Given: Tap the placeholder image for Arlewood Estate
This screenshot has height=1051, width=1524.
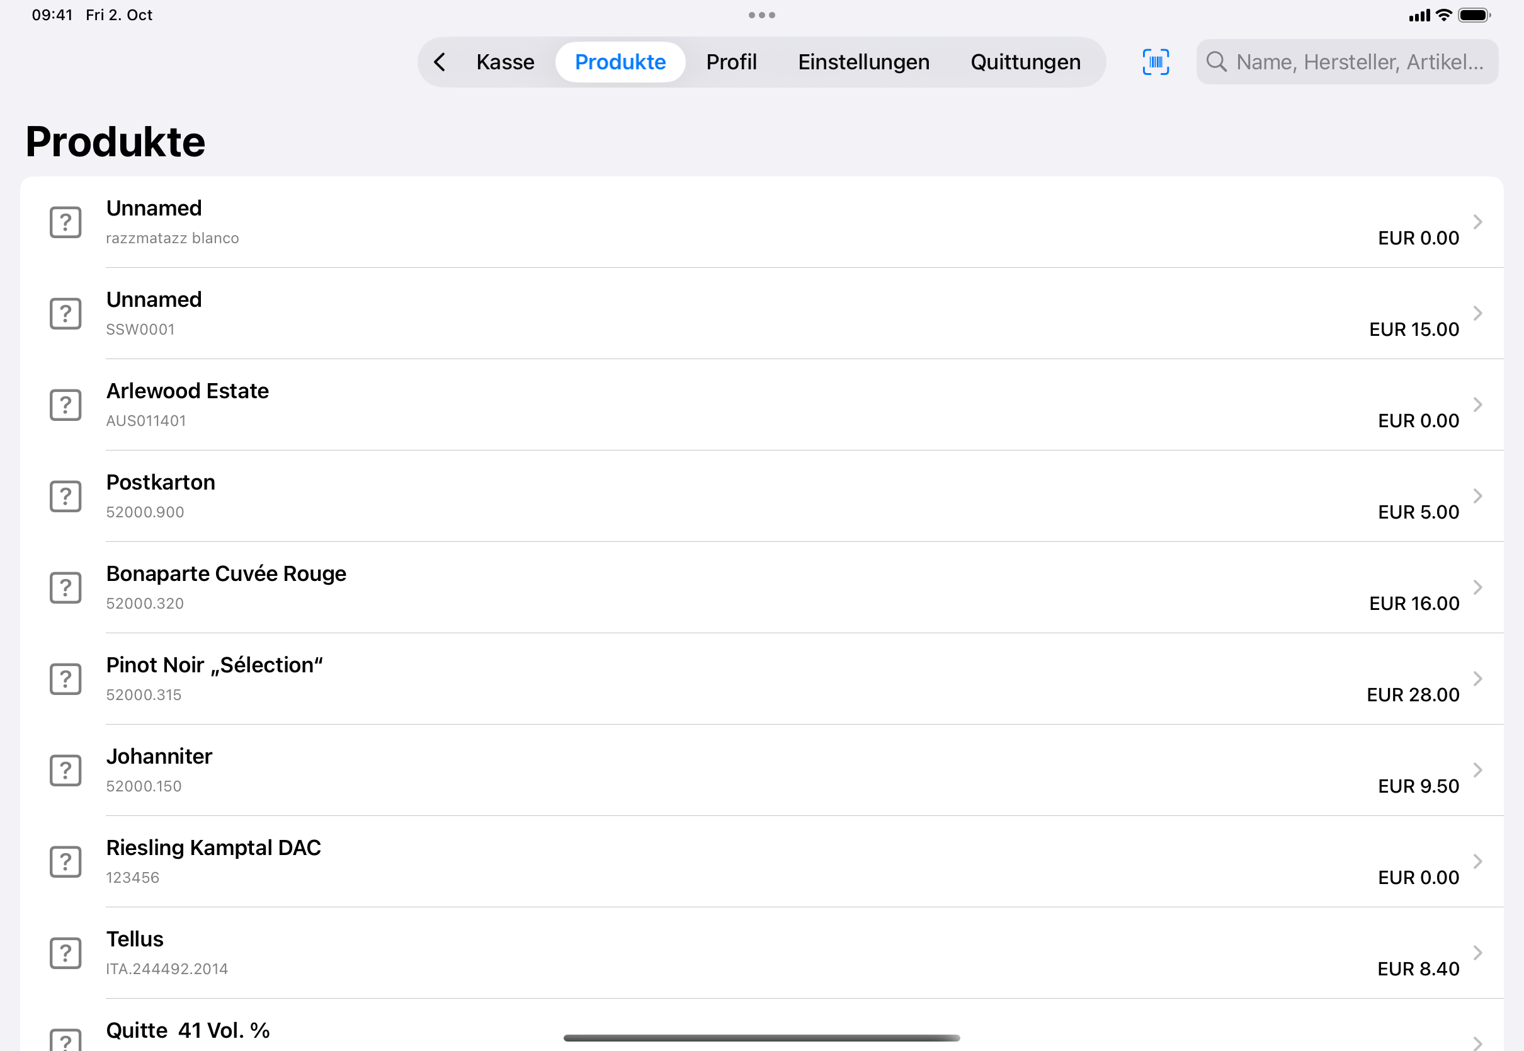Looking at the screenshot, I should (65, 405).
